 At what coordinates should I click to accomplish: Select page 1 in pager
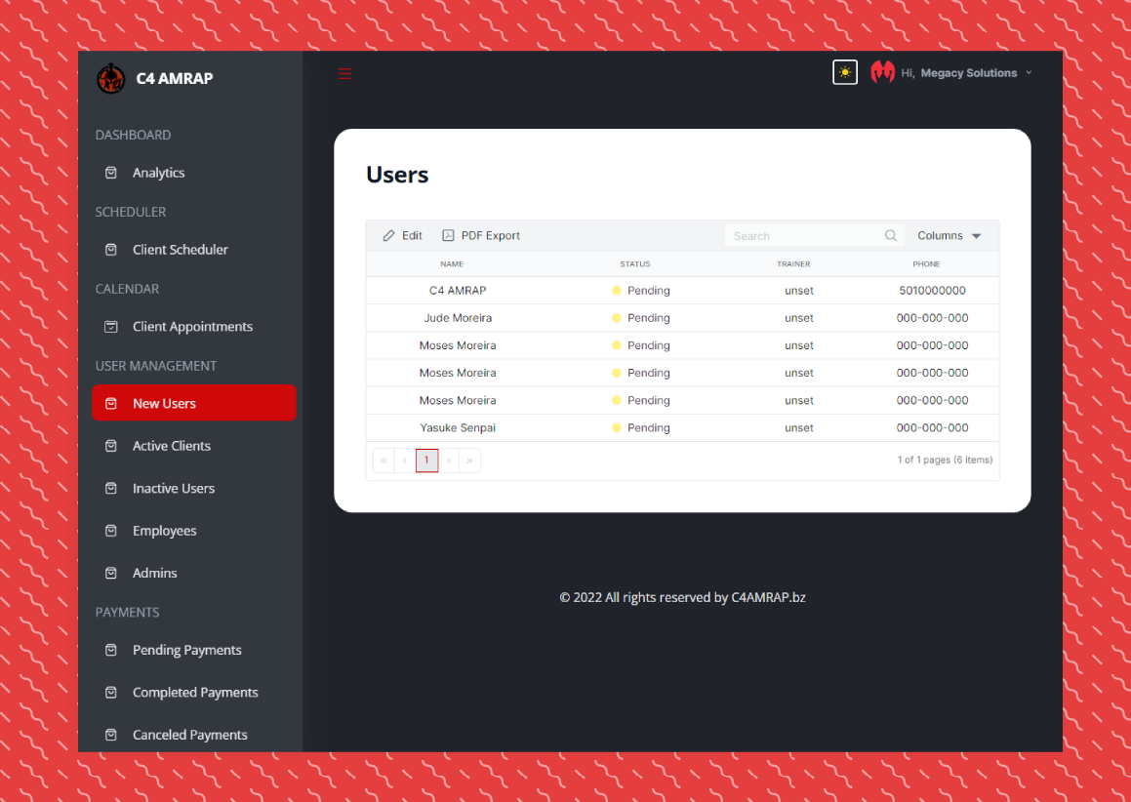[x=427, y=461]
